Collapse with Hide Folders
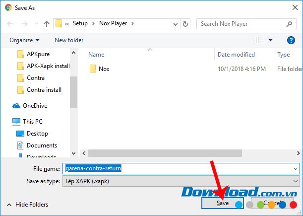The height and width of the screenshot is (216, 303). pos(27,205)
